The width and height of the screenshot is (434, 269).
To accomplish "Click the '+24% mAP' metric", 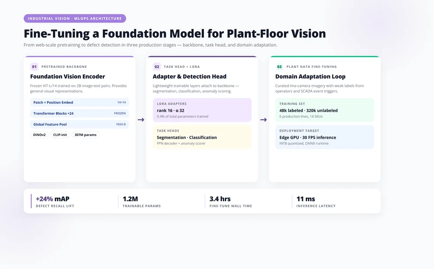I will click(x=53, y=199).
